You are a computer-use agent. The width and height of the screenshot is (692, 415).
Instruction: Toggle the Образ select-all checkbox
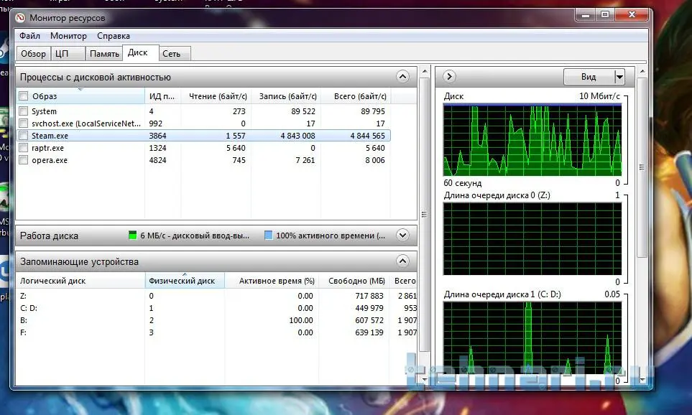point(24,95)
